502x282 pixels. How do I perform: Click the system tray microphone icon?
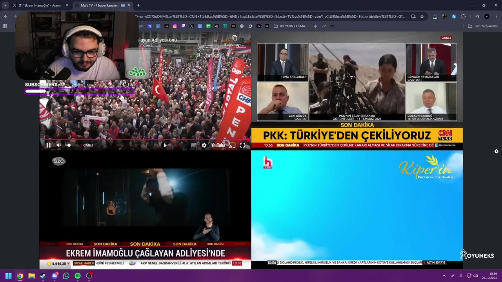461,276
